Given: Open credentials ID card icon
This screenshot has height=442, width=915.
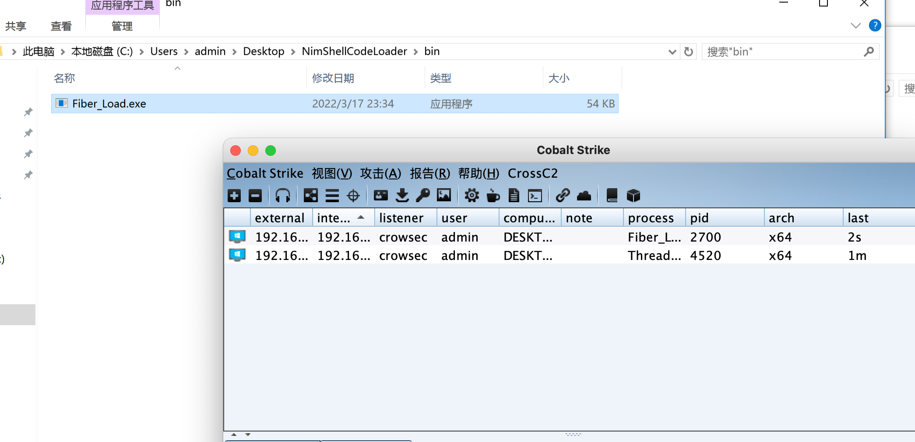Looking at the screenshot, I should tap(381, 196).
